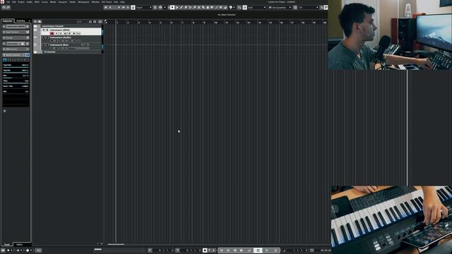
Task: Switch to the bottom Editor tab
Action: [19, 245]
